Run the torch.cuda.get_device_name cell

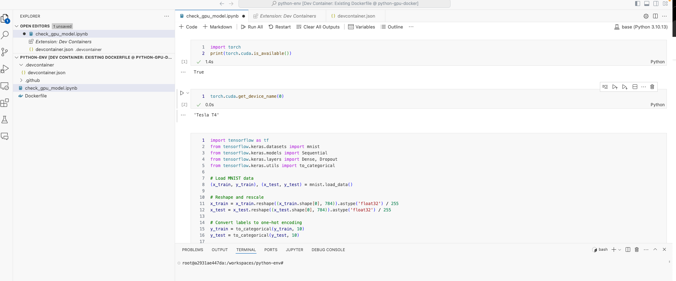(x=182, y=93)
